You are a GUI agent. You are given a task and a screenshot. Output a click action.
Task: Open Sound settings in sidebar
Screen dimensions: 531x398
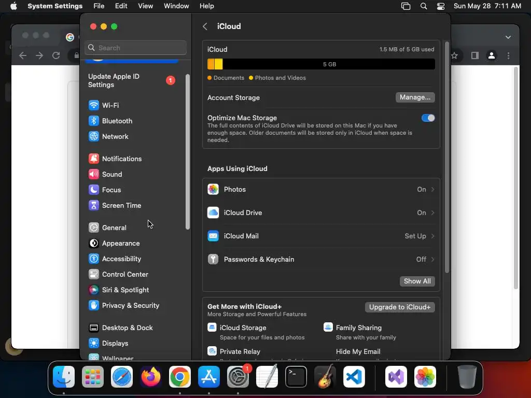(x=105, y=174)
